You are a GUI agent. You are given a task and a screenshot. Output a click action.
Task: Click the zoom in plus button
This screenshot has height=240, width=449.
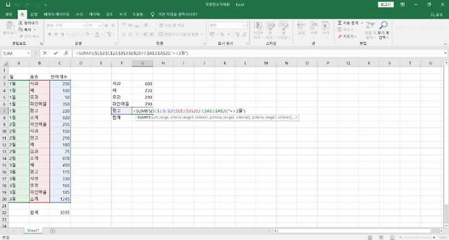tap(434, 238)
